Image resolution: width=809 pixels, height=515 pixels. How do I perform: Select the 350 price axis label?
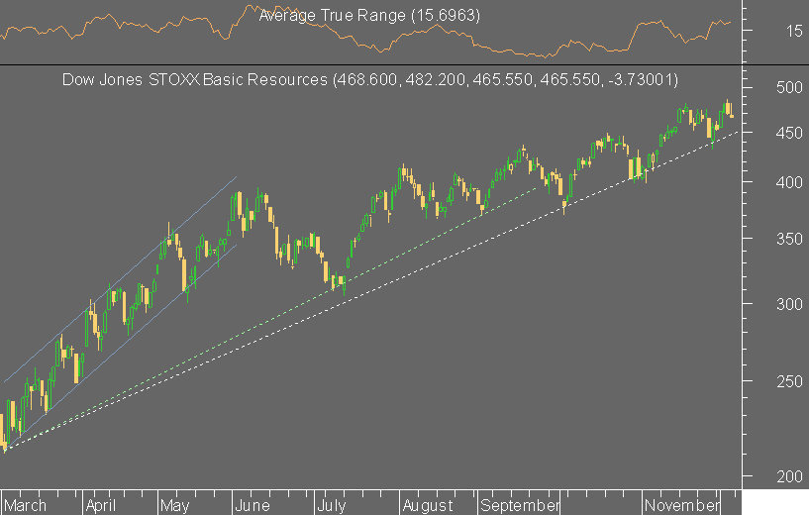pos(789,239)
